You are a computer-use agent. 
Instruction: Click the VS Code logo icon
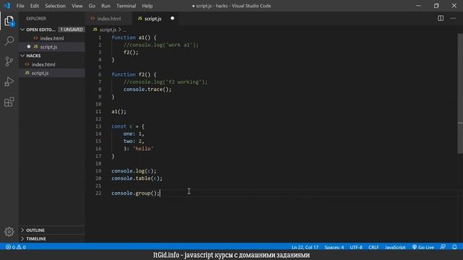[x=7, y=6]
